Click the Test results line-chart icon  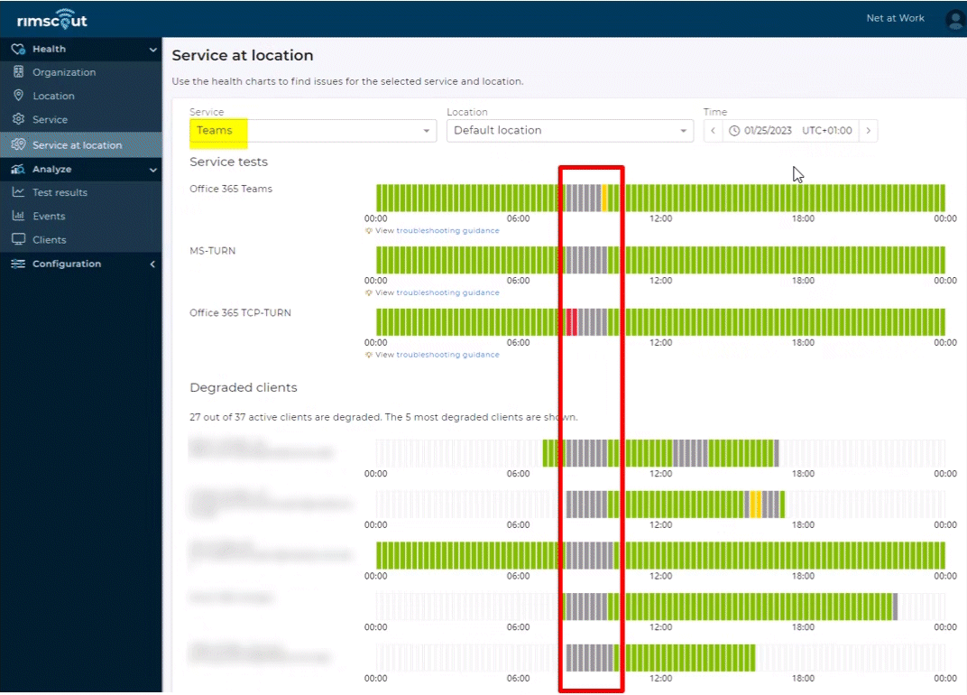click(x=19, y=192)
